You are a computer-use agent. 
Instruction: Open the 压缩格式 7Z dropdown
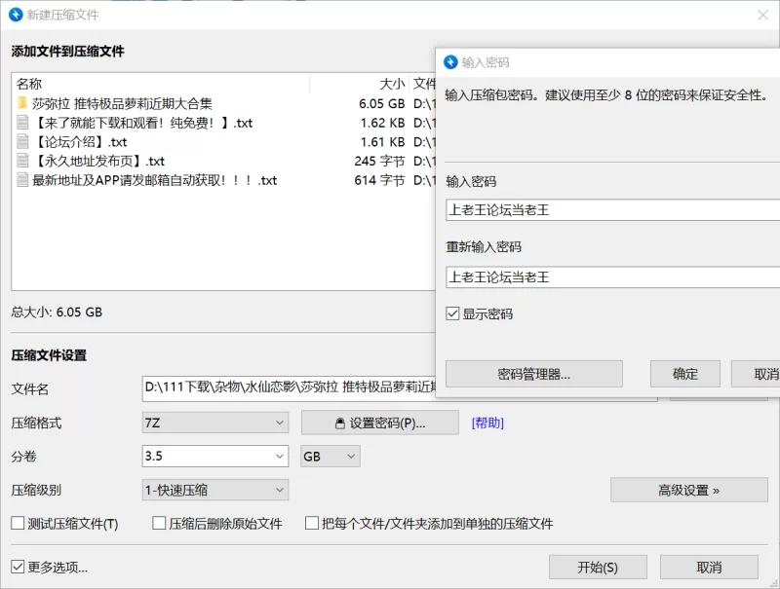[215, 423]
